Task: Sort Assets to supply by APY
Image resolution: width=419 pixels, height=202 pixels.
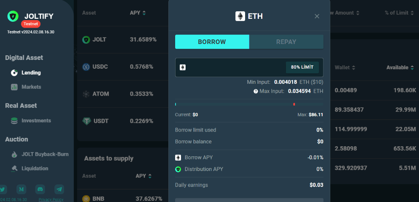Action: coord(144,176)
